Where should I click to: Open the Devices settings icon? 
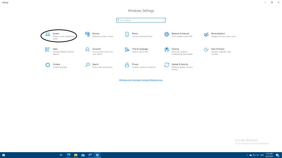[x=87, y=34]
